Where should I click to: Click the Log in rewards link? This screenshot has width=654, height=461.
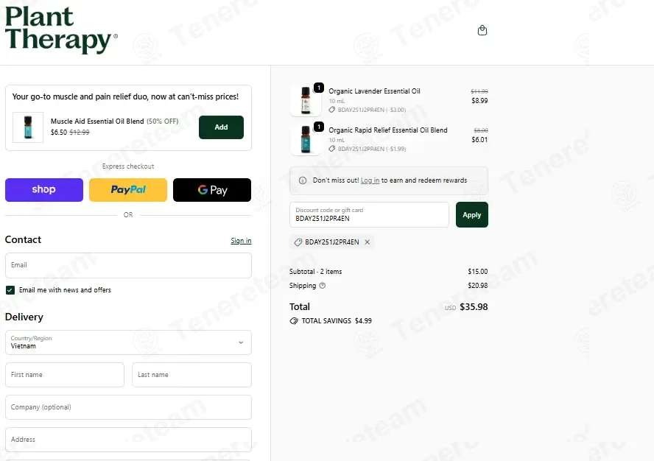pyautogui.click(x=370, y=180)
